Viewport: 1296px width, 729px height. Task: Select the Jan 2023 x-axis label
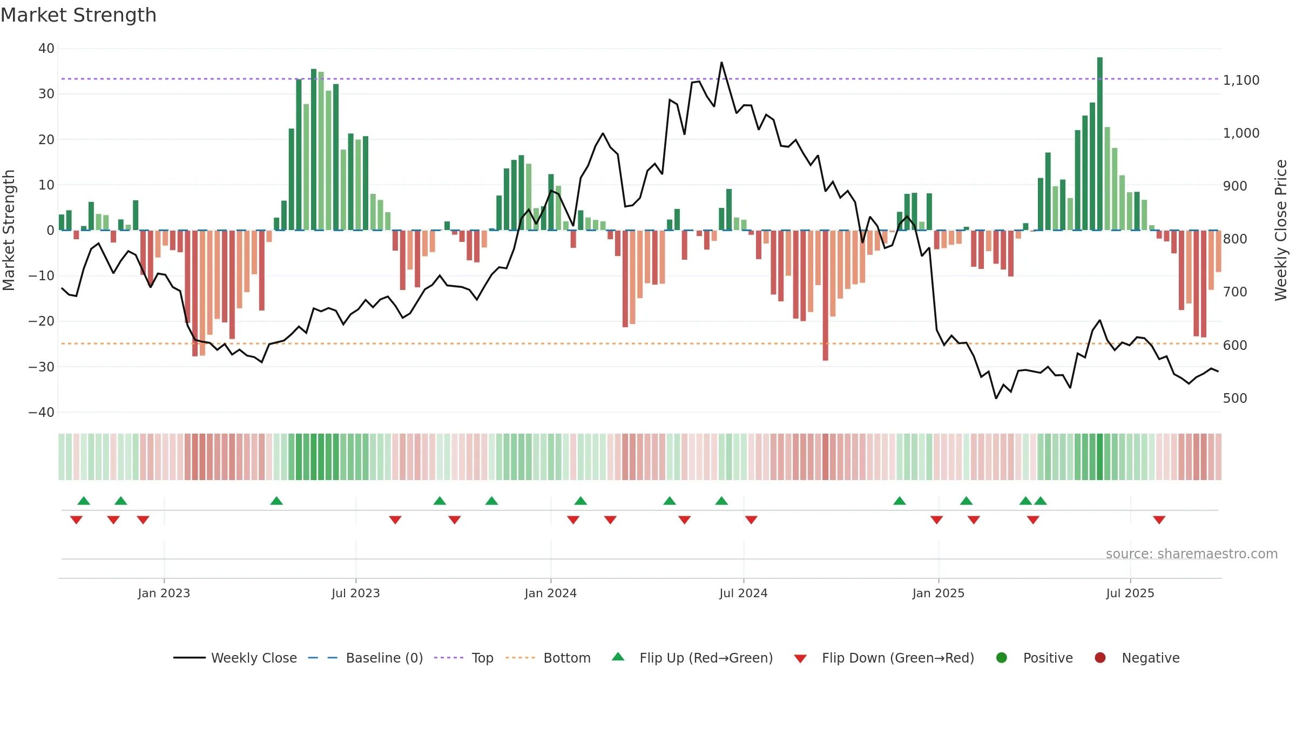coord(164,593)
